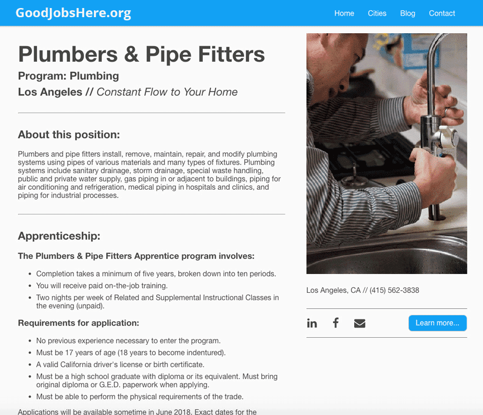This screenshot has width=483, height=415.
Task: Go to the Blog page
Action: (x=407, y=13)
